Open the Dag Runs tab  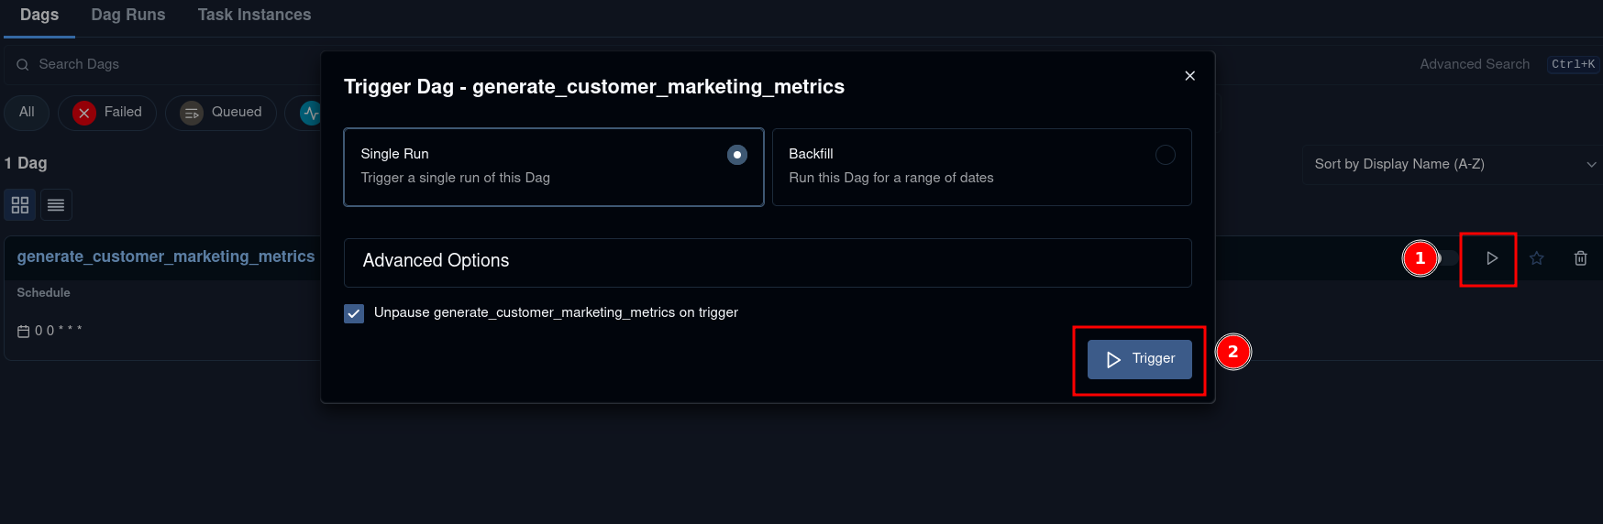(x=128, y=16)
